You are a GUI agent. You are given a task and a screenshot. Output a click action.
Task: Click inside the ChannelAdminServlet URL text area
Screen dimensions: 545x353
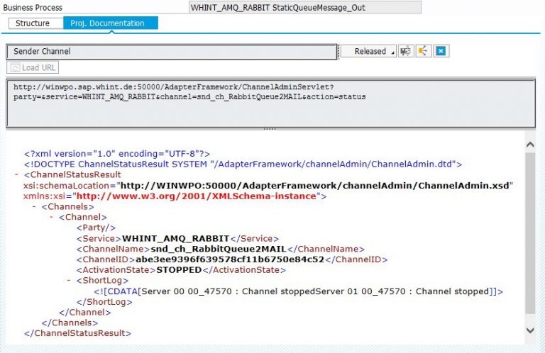point(270,103)
